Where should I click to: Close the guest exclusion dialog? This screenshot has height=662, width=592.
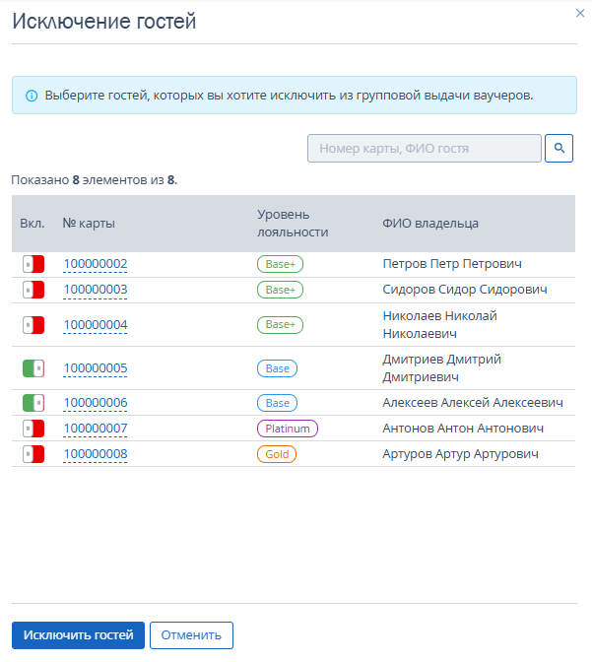[x=580, y=13]
